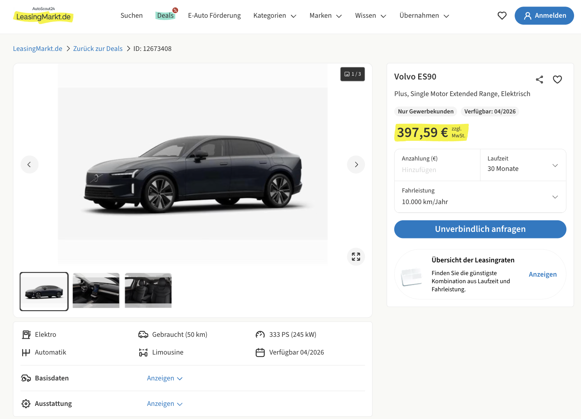The image size is (581, 419).
Task: Expand the Kategorien menu
Action: point(275,16)
